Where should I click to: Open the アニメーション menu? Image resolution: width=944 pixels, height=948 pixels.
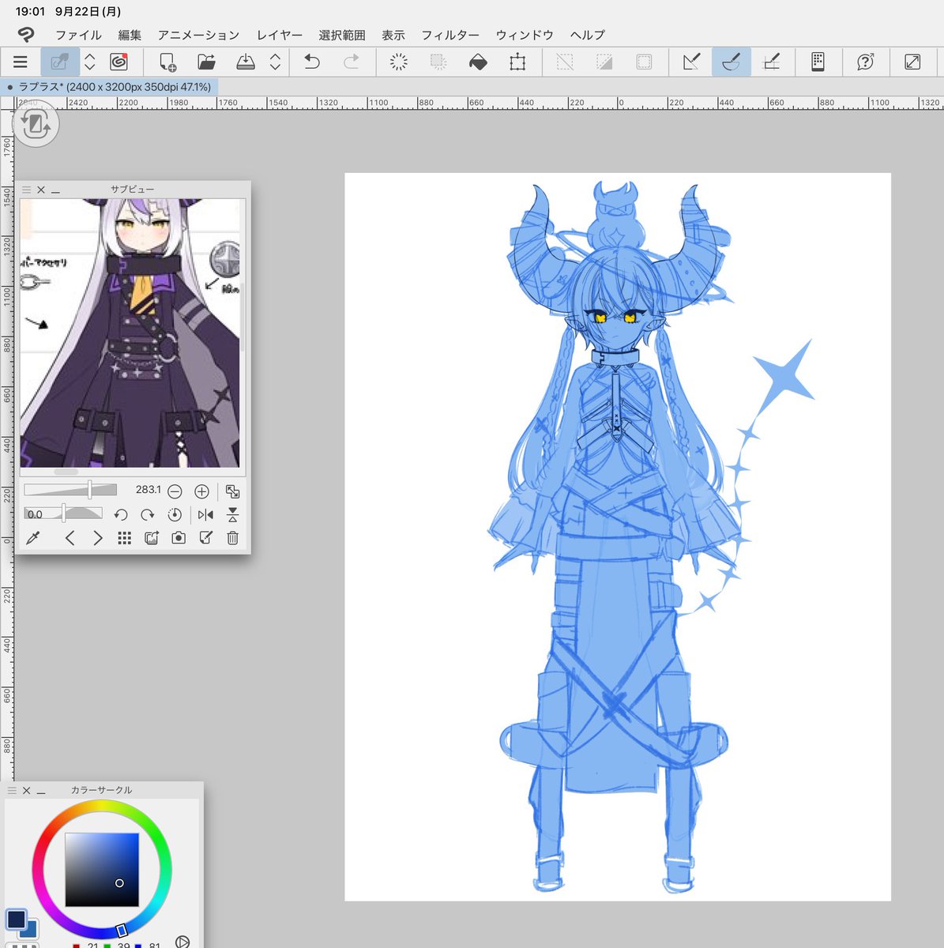198,35
